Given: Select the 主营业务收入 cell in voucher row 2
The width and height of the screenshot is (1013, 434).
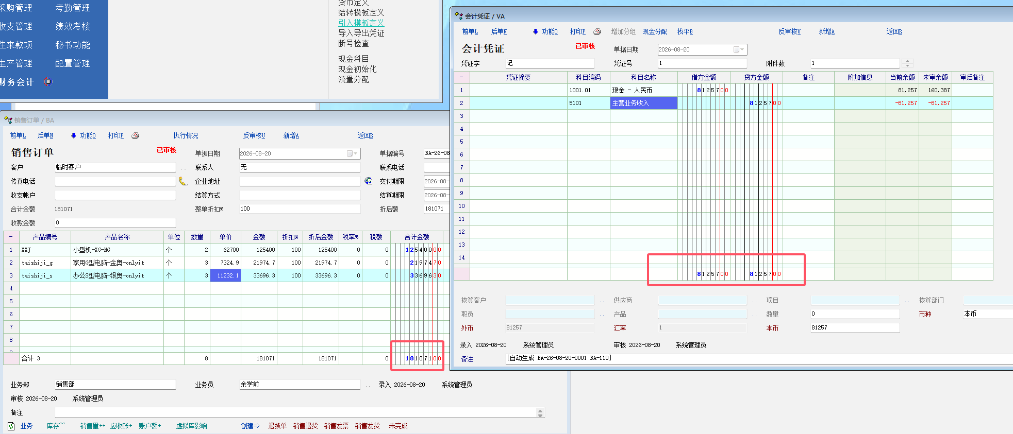Looking at the screenshot, I should tap(643, 103).
